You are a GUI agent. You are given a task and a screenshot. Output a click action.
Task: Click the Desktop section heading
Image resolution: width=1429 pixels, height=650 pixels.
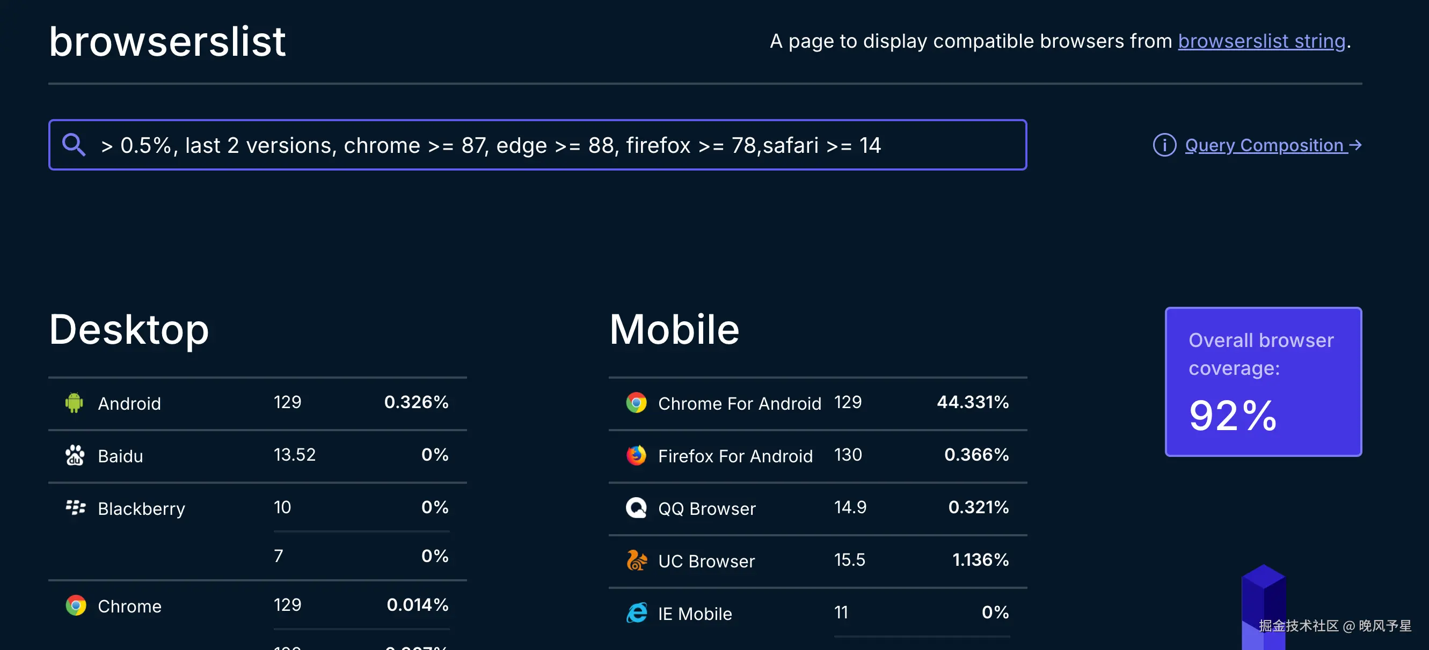tap(129, 329)
